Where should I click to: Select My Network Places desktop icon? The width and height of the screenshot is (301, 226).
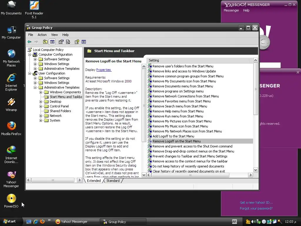11,58
